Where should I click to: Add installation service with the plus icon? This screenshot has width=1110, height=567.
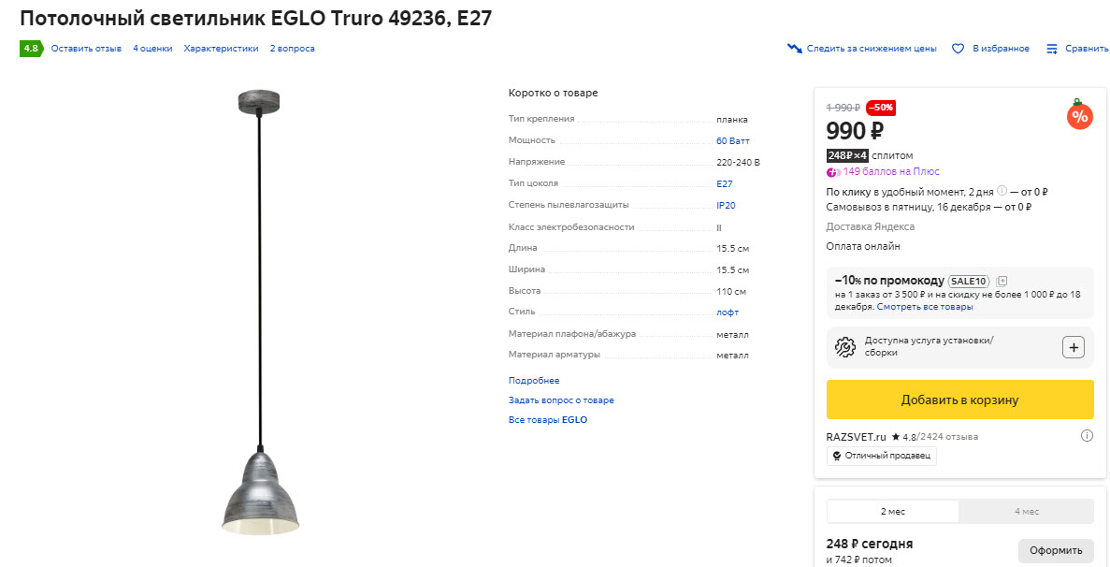click(x=1074, y=346)
